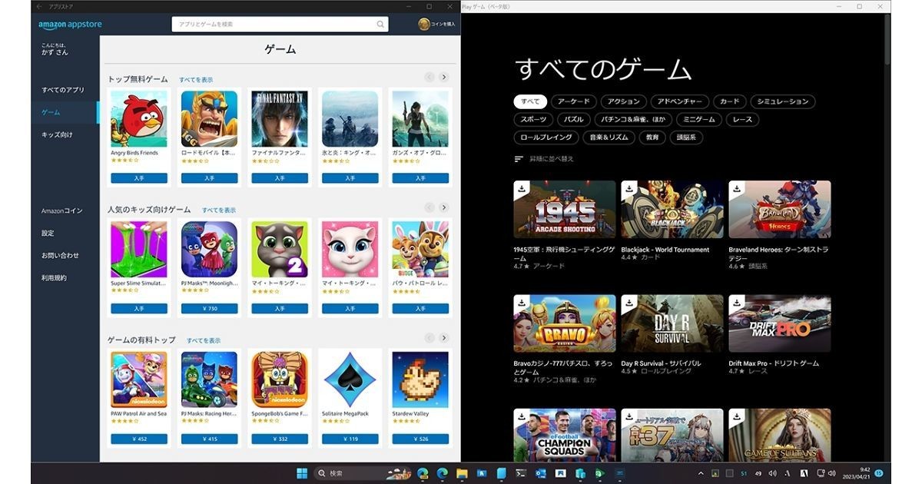Select the アクション filter chip
Screen dimensions: 922x484
[x=623, y=101]
